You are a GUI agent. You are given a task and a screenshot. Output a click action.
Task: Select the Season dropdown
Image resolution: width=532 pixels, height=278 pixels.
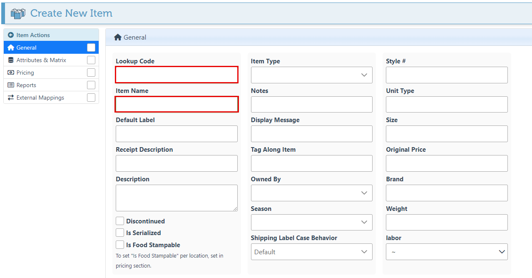(x=311, y=222)
